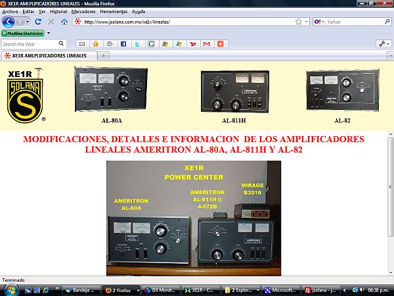394x296 pixels.
Task: Click the AL-811H amplifier thumbnail image
Action: (233, 91)
